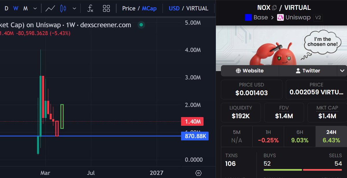Select the candlestick chart style icon
The image size is (347, 178).
coord(63,8)
